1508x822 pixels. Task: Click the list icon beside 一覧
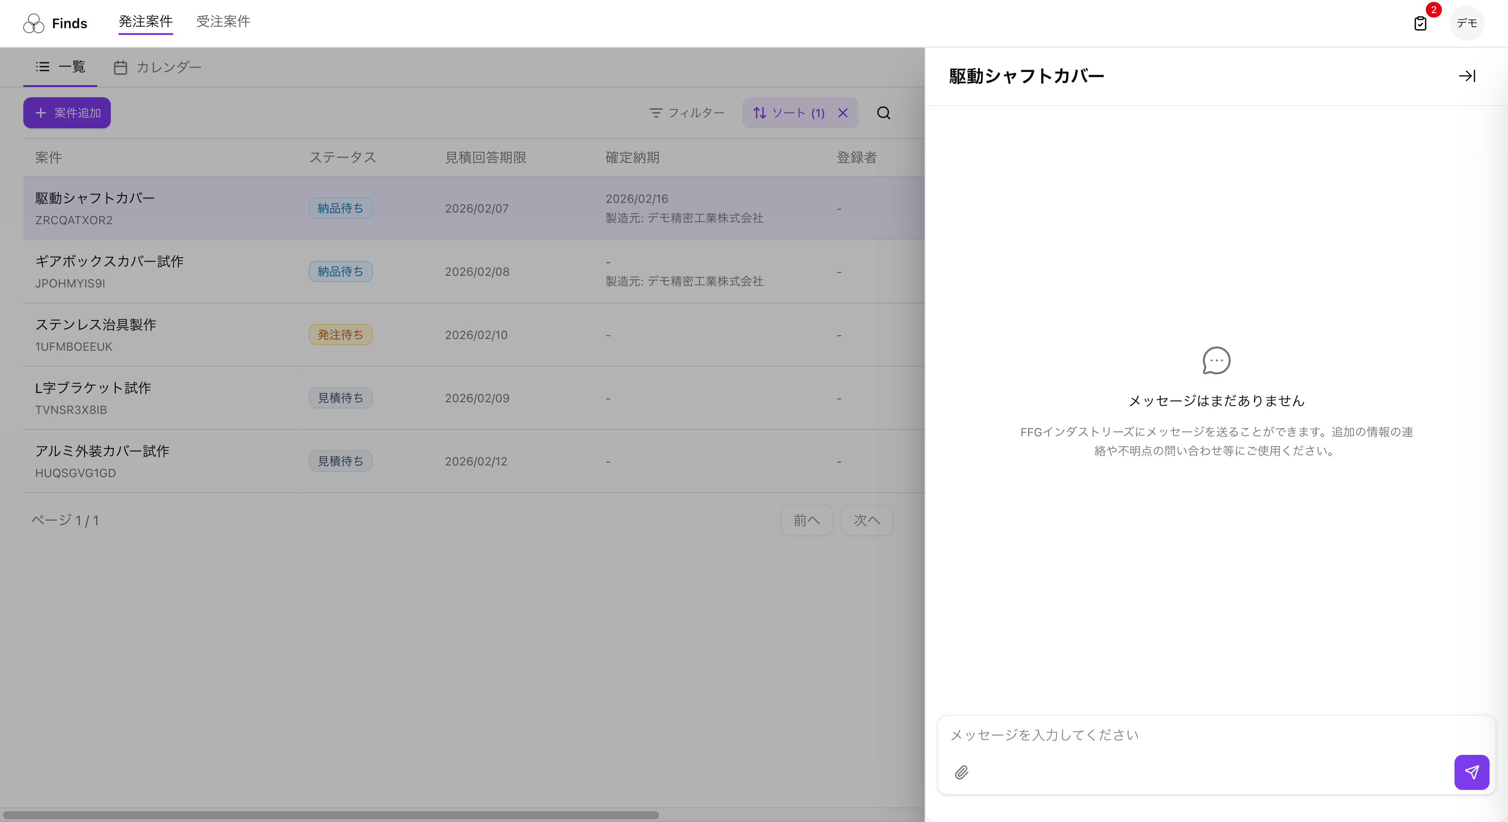[x=43, y=67]
